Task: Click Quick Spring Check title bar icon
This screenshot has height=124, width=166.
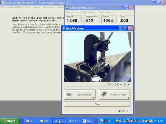Action: click(x=67, y=8)
